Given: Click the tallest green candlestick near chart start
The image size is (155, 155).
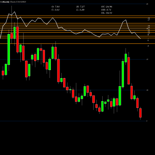Looking at the screenshot, I should (x=9, y=50).
